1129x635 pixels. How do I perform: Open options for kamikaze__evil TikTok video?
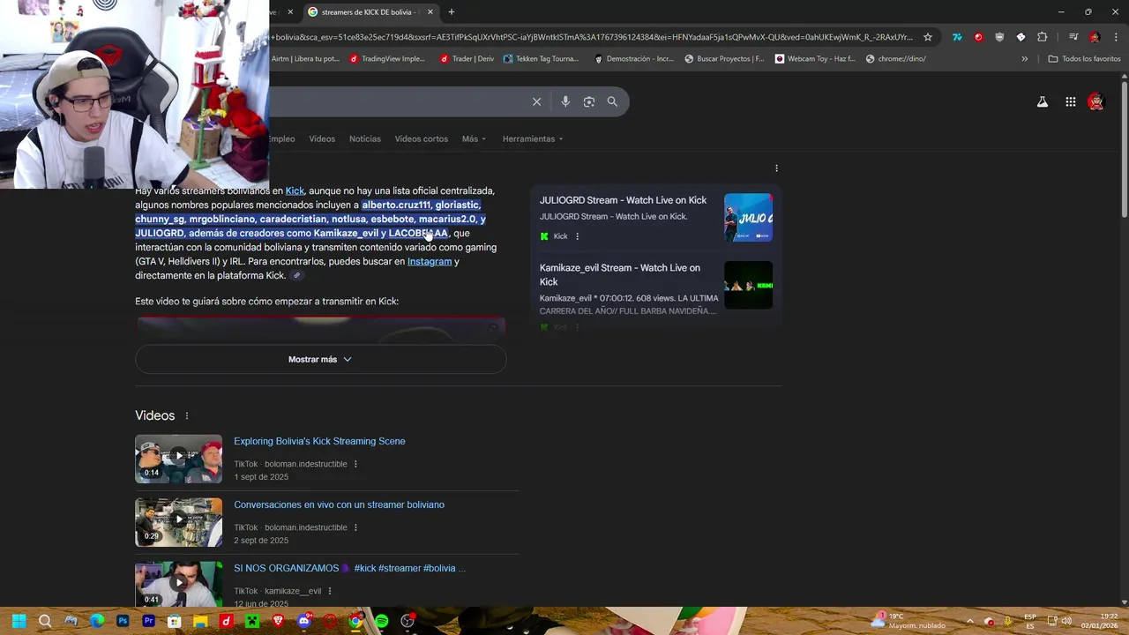(330, 591)
